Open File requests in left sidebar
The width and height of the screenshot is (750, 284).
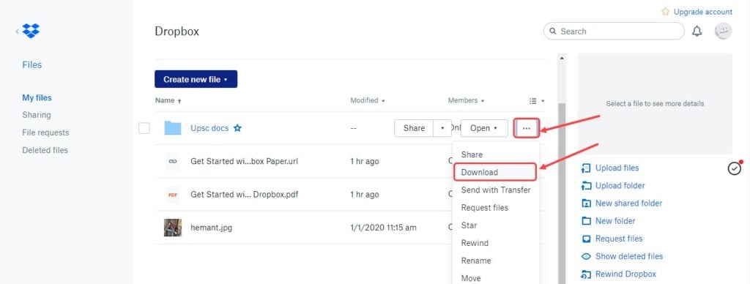45,132
